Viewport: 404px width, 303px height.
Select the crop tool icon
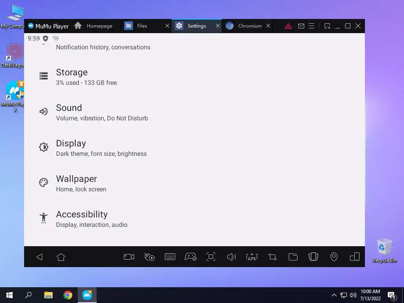coord(272,257)
